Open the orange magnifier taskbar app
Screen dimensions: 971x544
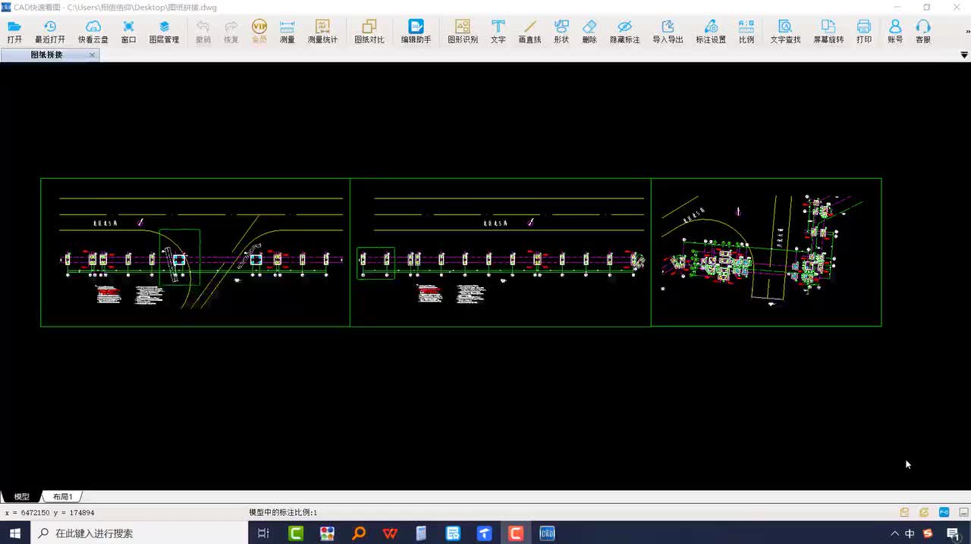[x=359, y=533]
